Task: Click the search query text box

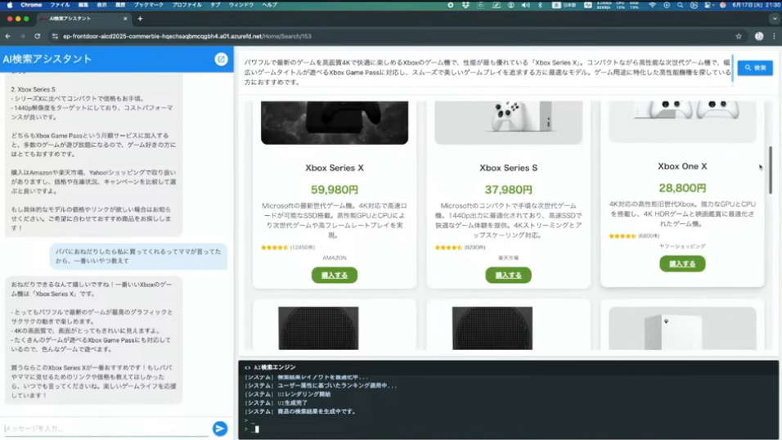Action: click(x=488, y=72)
